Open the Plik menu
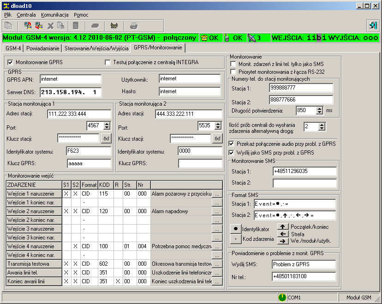The height and width of the screenshot is (304, 382). tap(8, 15)
